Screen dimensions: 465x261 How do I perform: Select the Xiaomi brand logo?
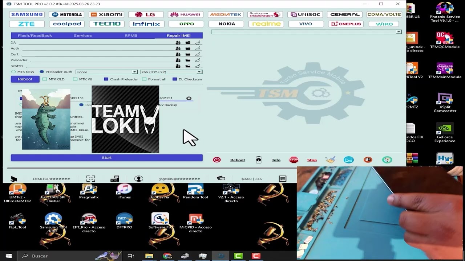tap(106, 14)
